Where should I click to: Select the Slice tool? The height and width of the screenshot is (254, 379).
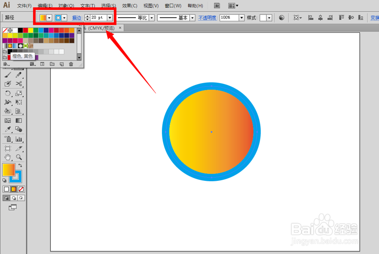click(19, 148)
